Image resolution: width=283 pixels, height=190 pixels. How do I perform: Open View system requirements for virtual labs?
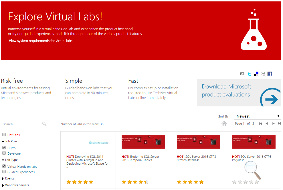(41, 41)
